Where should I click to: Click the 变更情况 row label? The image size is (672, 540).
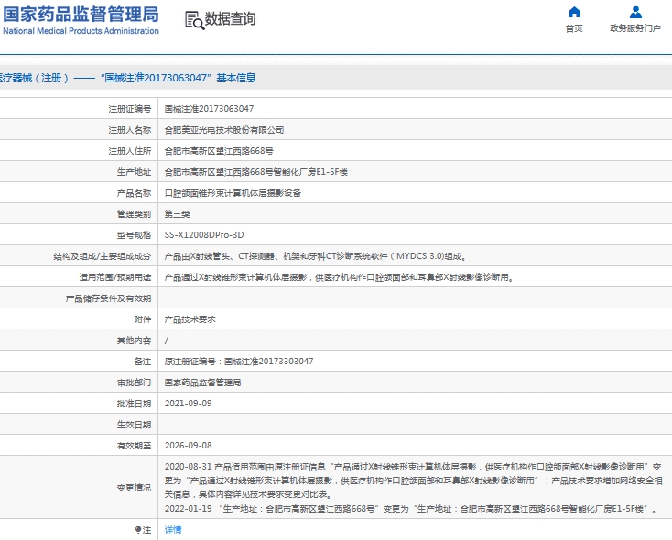pos(134,488)
